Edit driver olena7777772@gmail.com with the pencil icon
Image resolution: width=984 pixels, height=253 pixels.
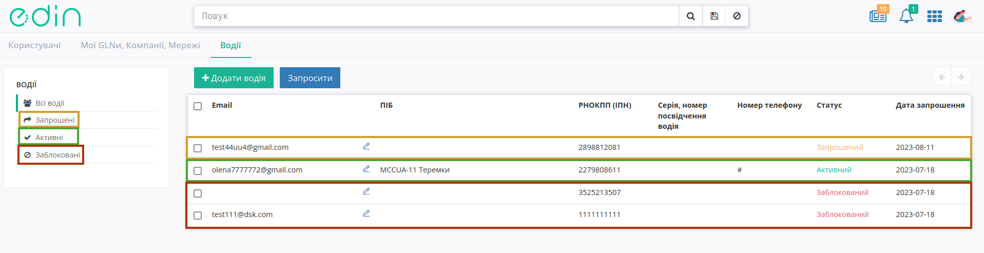coord(366,169)
